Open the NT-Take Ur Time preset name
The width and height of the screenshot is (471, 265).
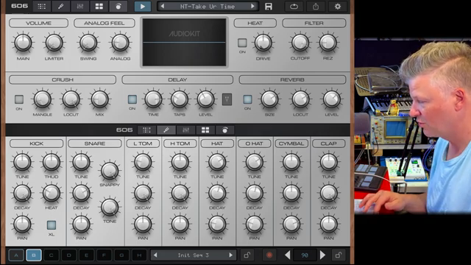pyautogui.click(x=208, y=7)
